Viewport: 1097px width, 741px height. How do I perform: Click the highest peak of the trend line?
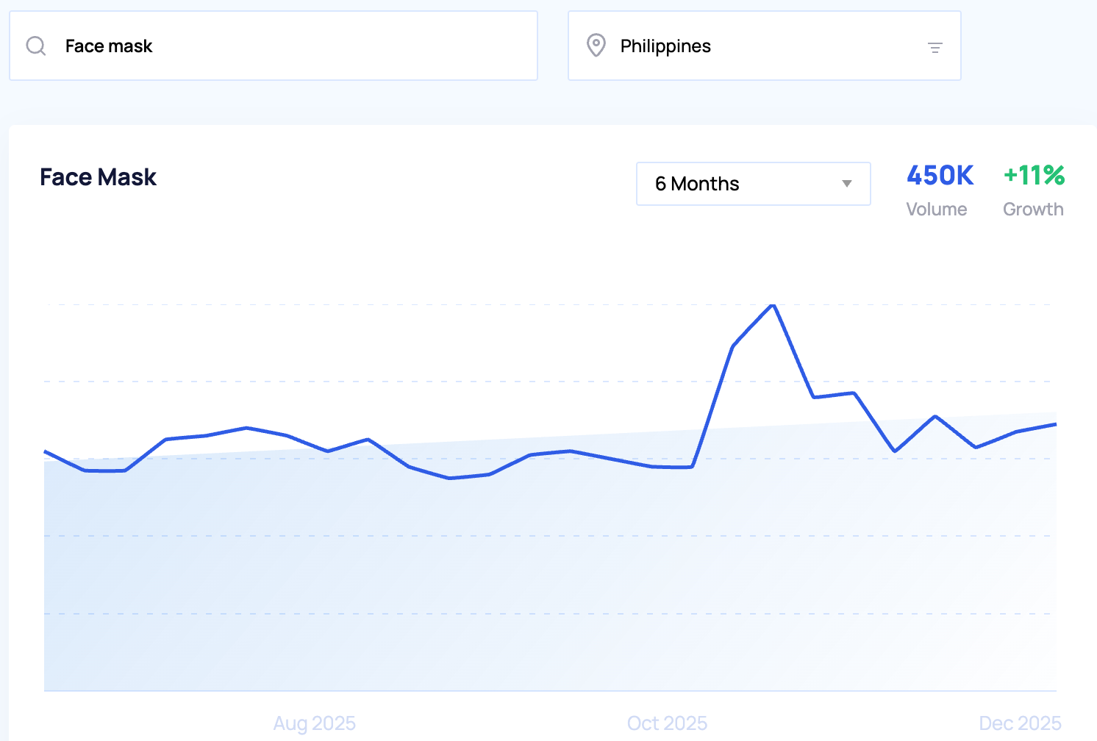pyautogui.click(x=773, y=305)
